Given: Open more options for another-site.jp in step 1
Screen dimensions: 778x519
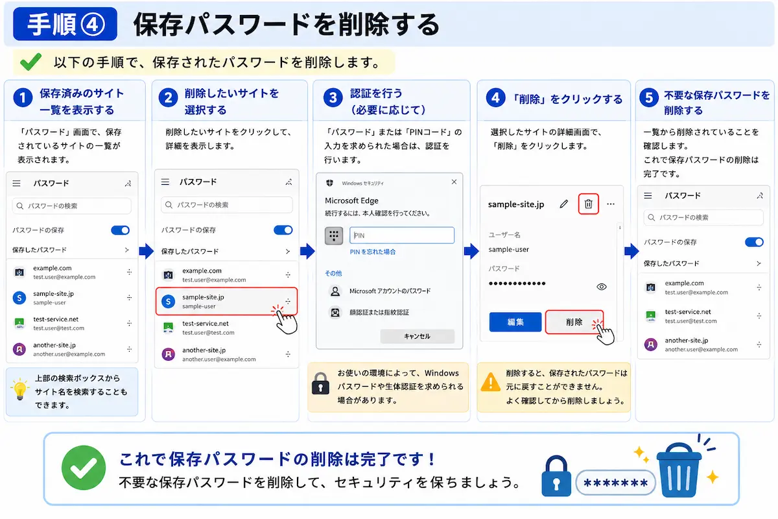Looking at the screenshot, I should (129, 349).
